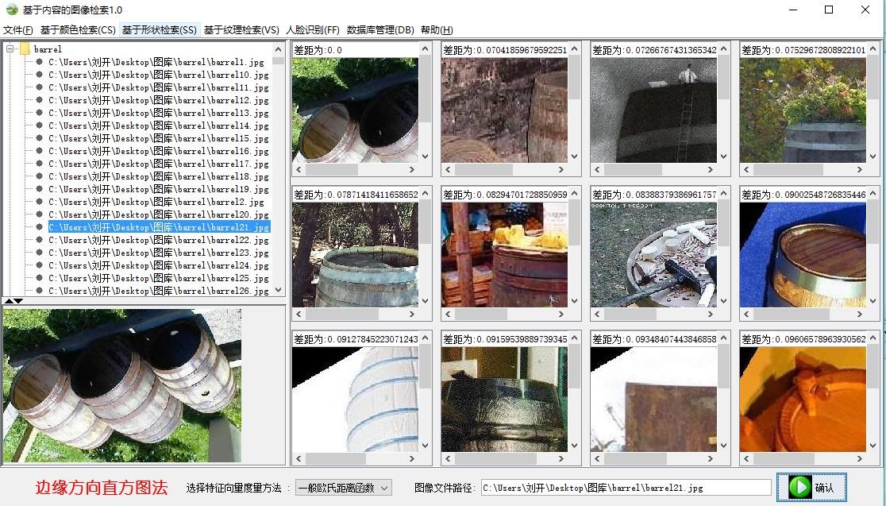
Task: Open the 帮助(H) menu
Action: coord(437,30)
